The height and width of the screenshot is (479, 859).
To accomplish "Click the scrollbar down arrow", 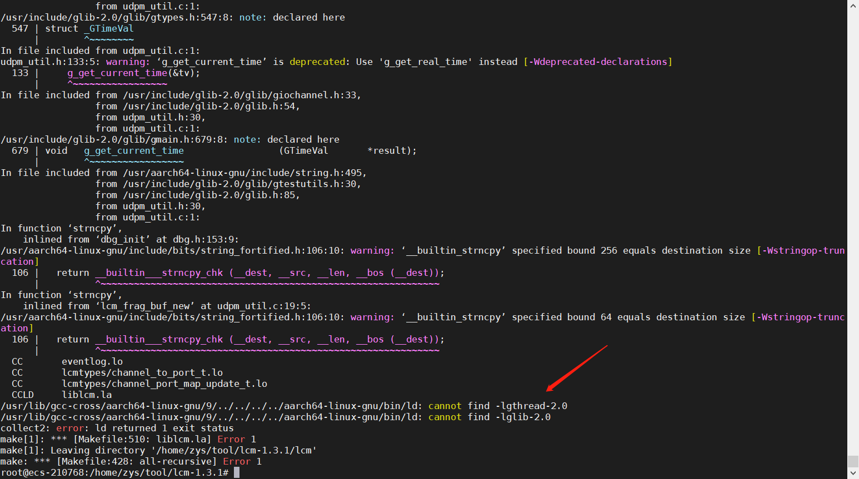I will (x=853, y=473).
